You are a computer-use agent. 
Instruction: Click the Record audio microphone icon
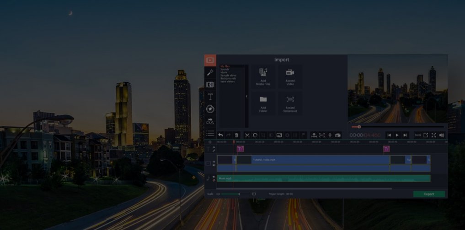pyautogui.click(x=330, y=135)
